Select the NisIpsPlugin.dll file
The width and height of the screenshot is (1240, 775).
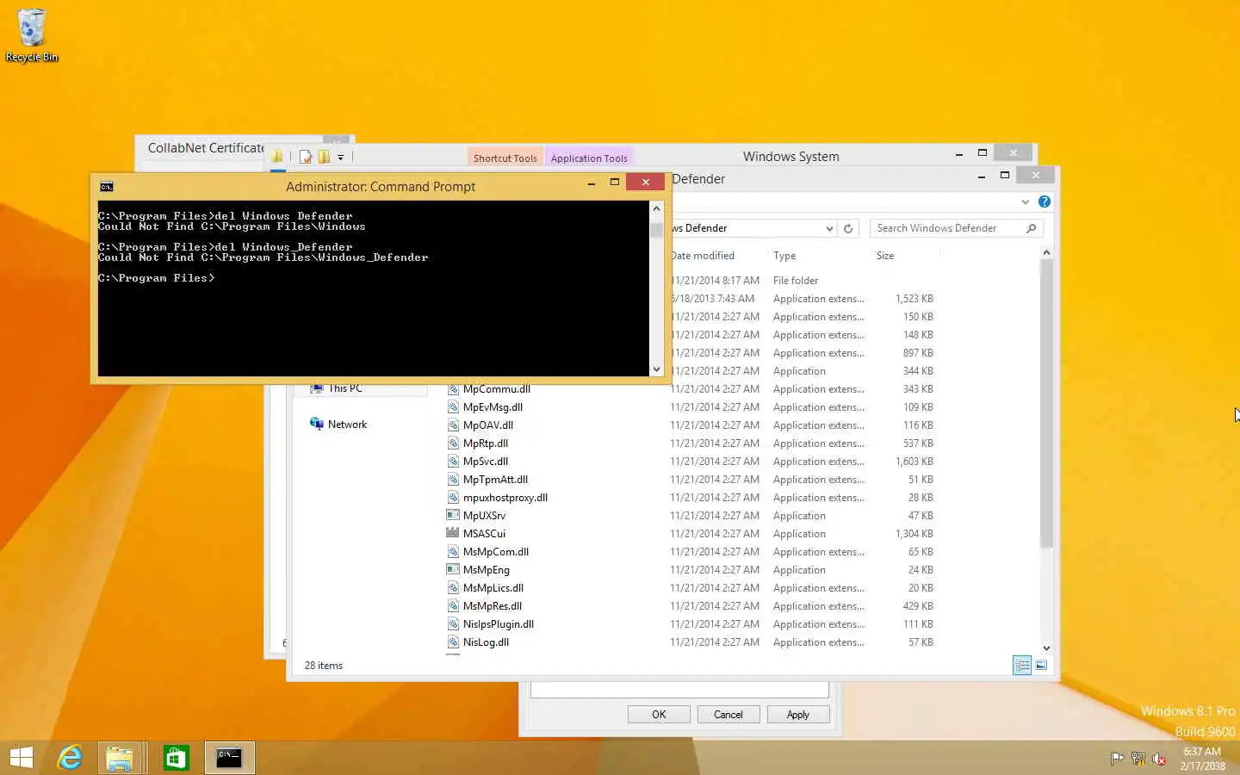[x=499, y=624]
